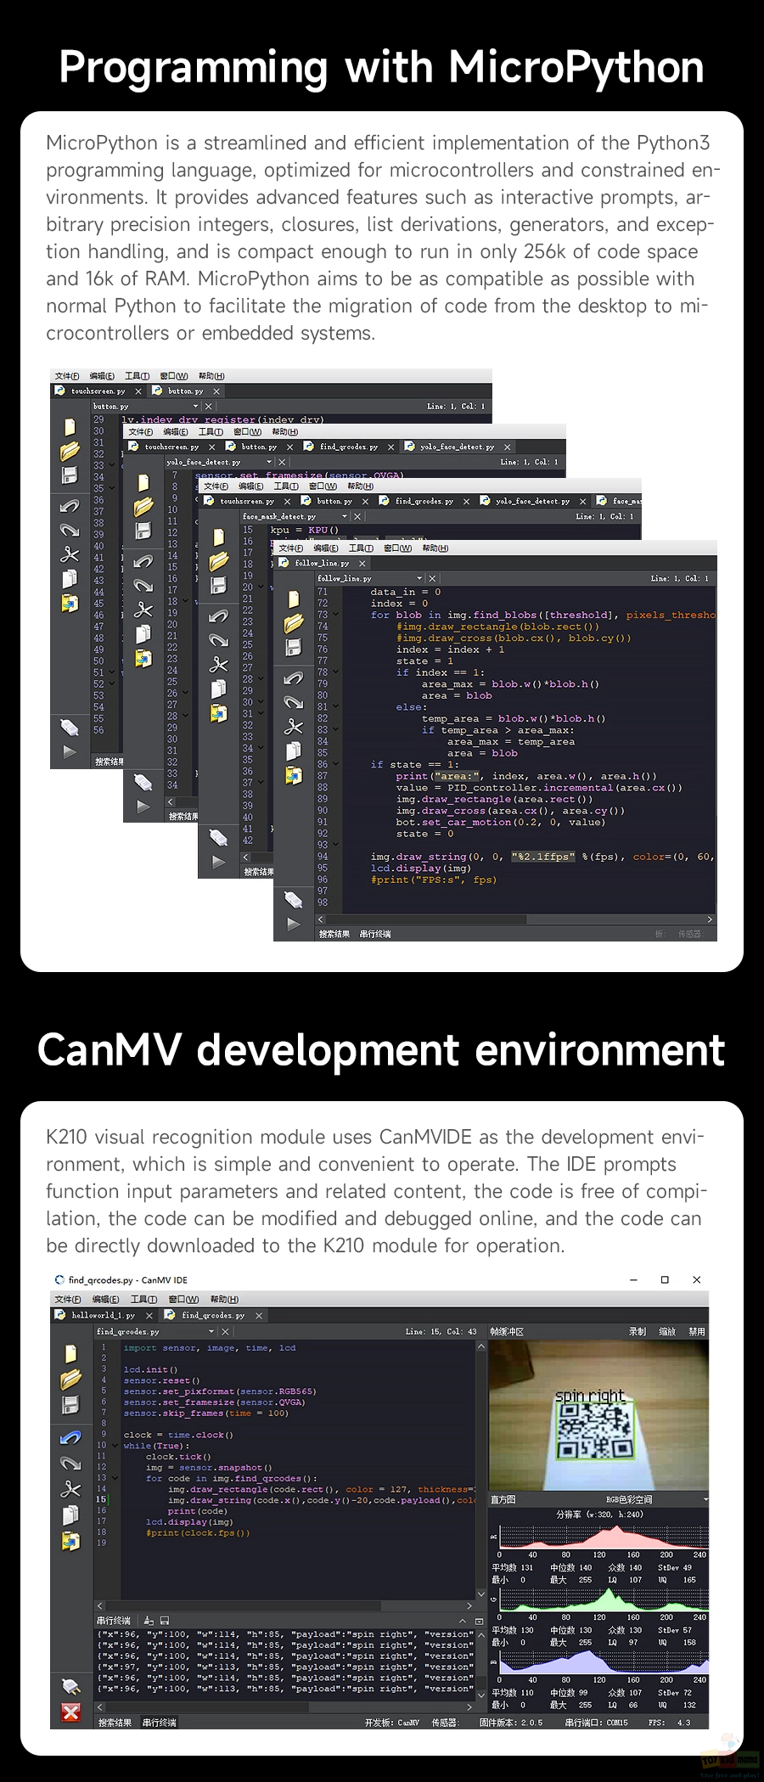Collapse the code fold at line 78
764x1782 pixels.
335,672
